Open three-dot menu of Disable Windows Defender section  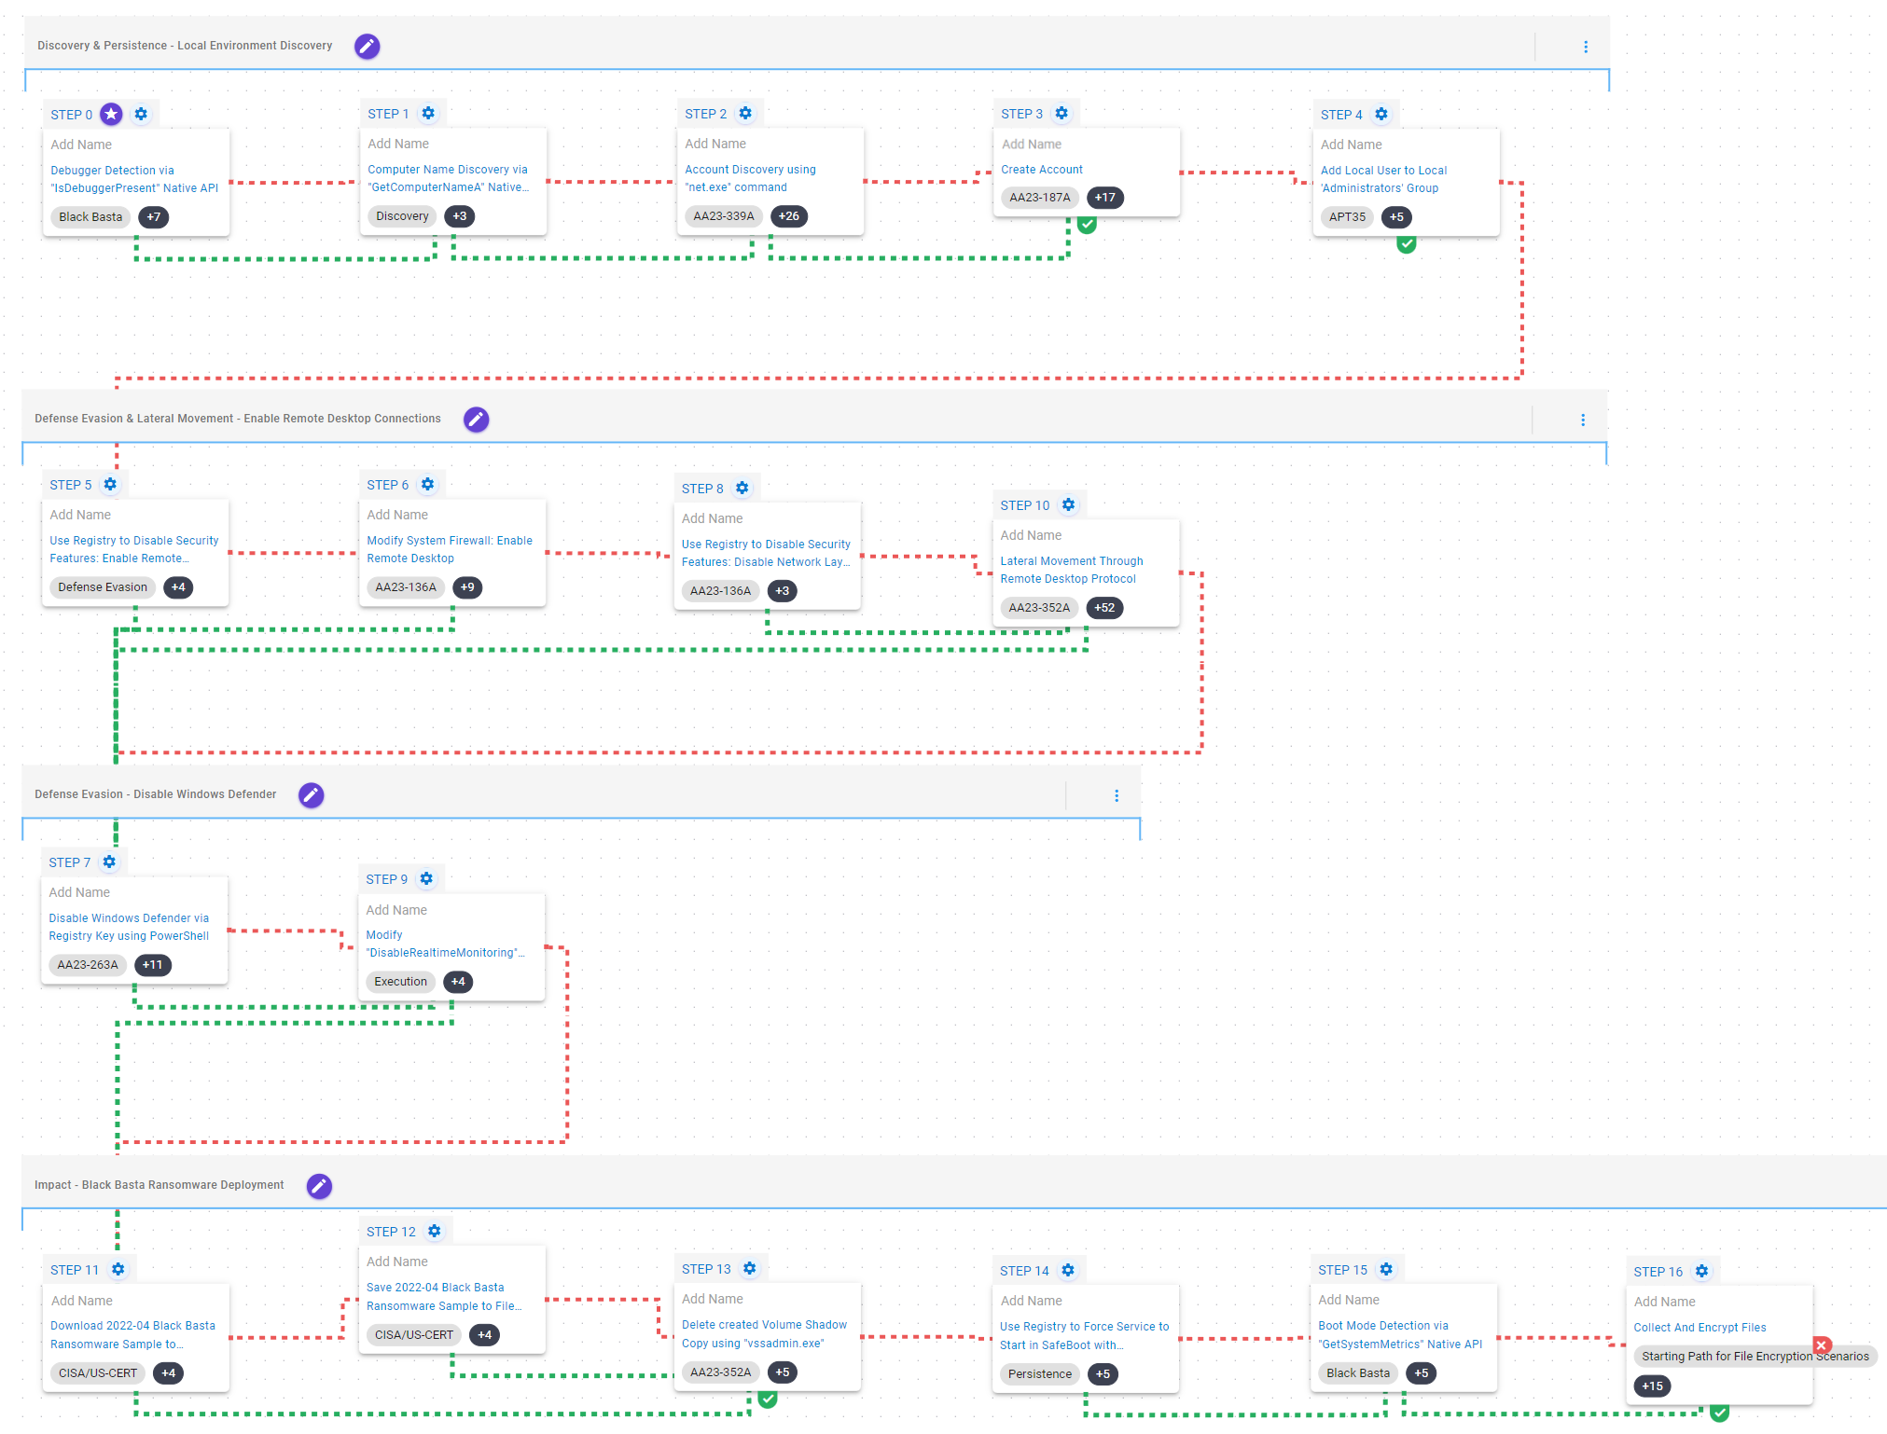(1117, 796)
